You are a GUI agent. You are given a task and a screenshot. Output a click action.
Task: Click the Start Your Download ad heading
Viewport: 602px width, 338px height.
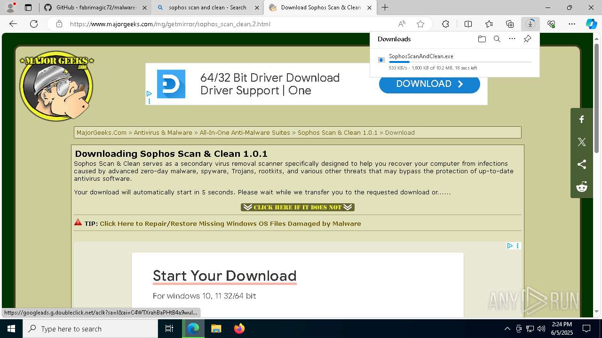coord(225,276)
